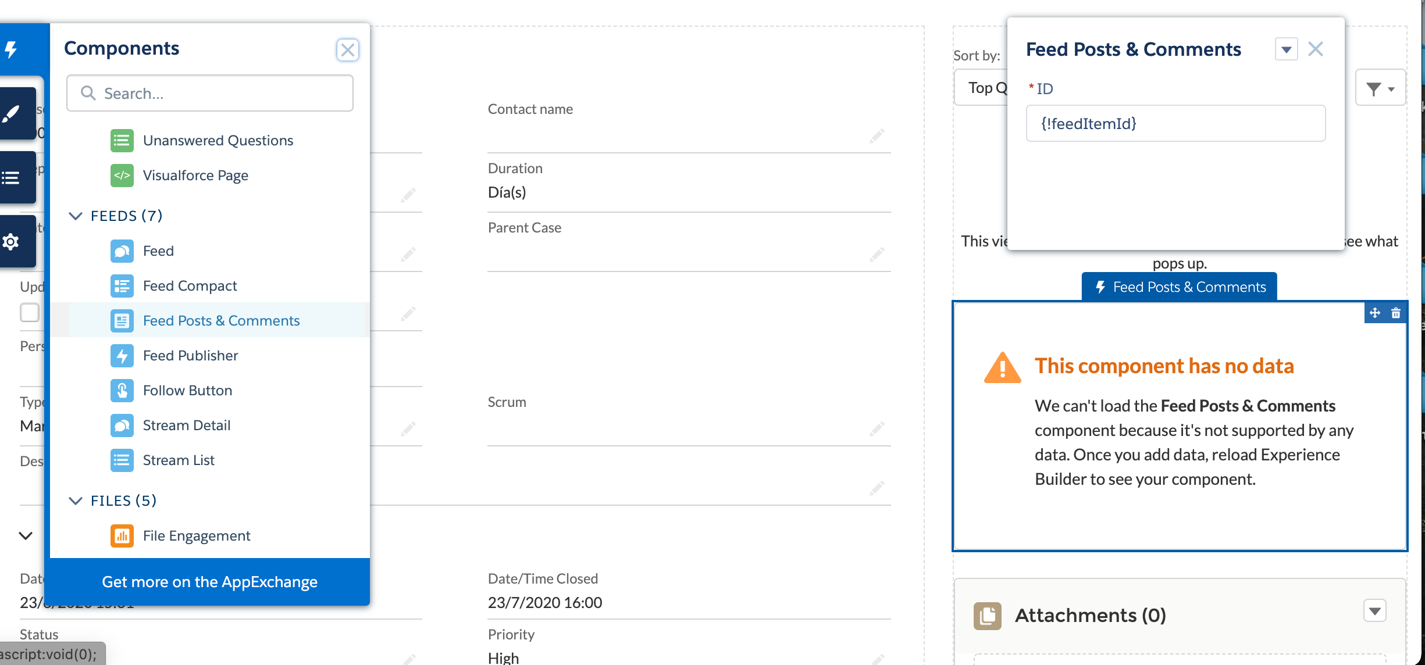Click the Feed Posts & Comments component label tab

point(1179,287)
